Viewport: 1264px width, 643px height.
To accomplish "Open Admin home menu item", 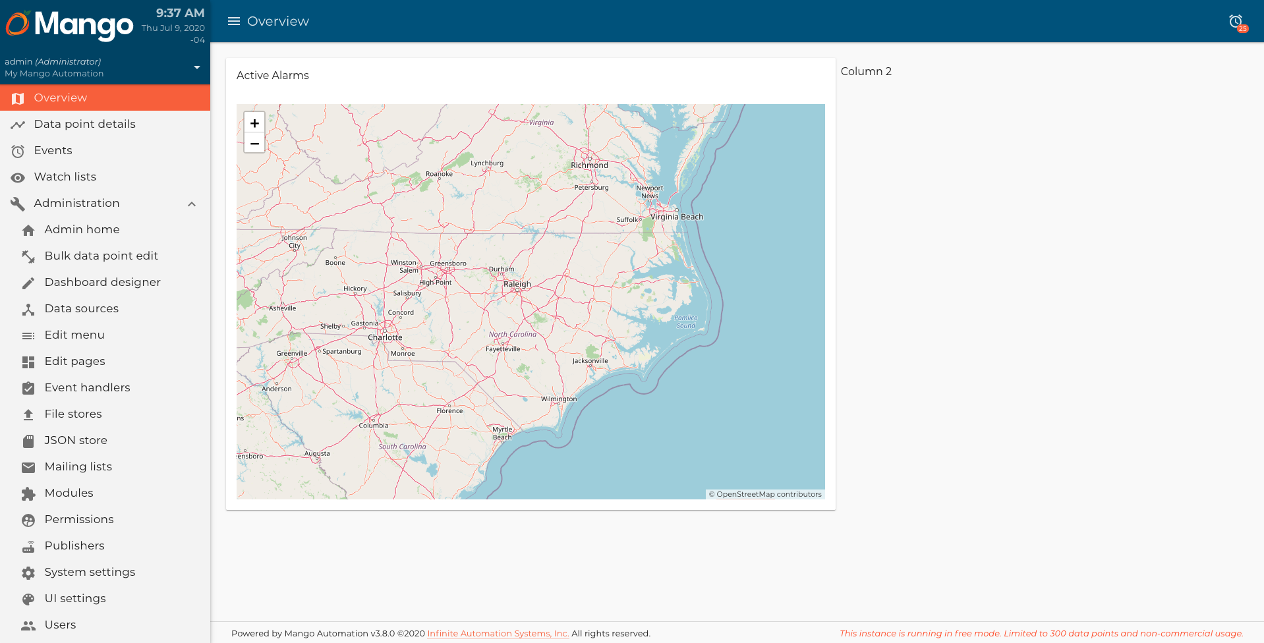I will (x=105, y=229).
